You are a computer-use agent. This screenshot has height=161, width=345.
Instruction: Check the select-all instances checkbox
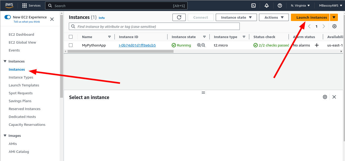tap(71, 37)
